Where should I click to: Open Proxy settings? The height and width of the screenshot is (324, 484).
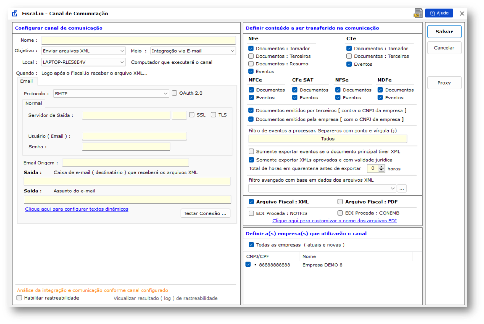pos(444,83)
